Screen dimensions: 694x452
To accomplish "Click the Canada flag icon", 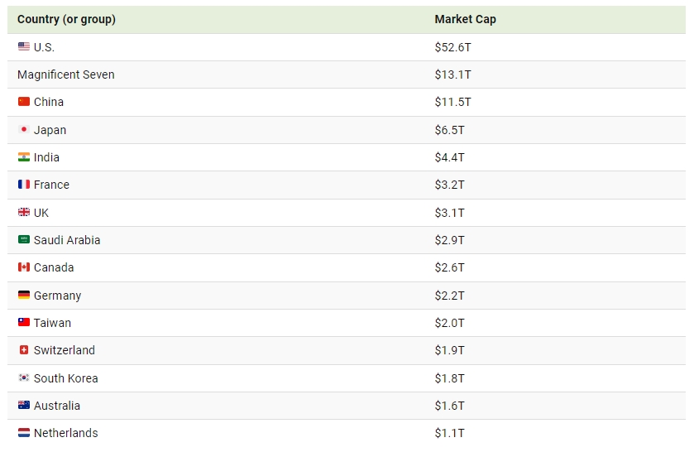I will pos(24,267).
